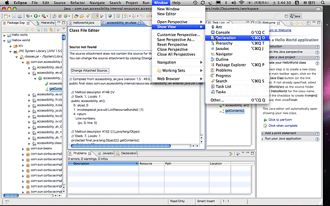The height and width of the screenshot is (206, 330).
Task: Click the Return to Welcome link
Action: coord(280,30)
